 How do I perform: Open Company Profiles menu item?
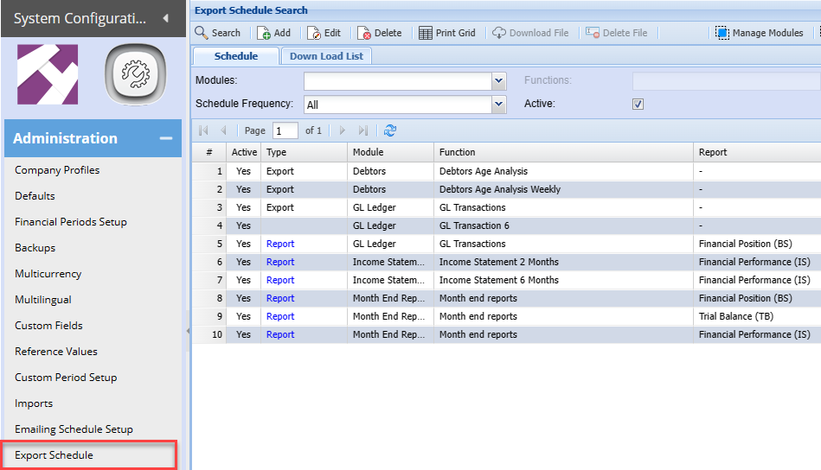click(57, 170)
